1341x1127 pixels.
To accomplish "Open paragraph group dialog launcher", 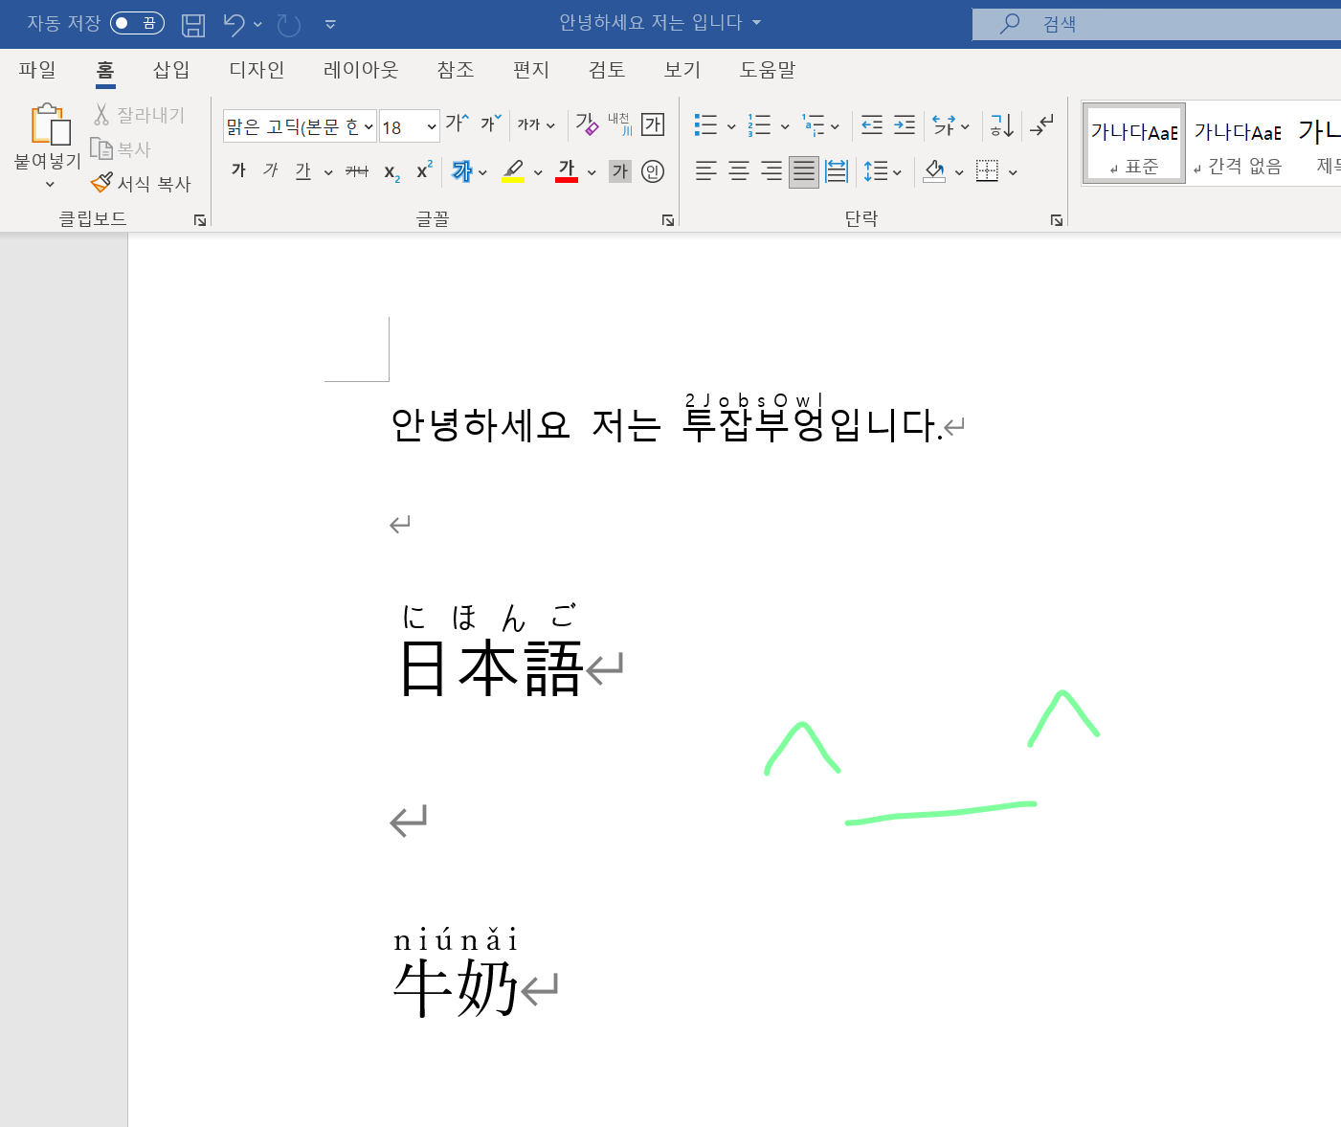I will [x=1056, y=220].
